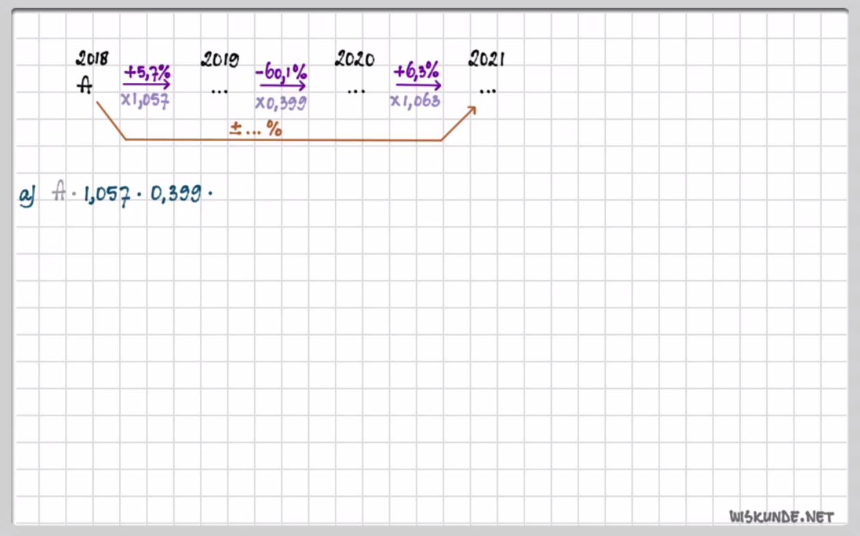Select the +5,7% percentage label
860x536 pixels.
click(147, 71)
